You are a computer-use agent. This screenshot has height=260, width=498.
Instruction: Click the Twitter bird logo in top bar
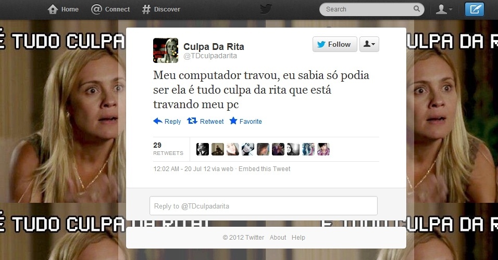point(266,9)
